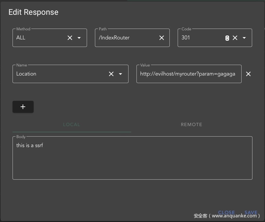This screenshot has width=265, height=222.
Task: Switch to the REMOTE tab
Action: (x=191, y=124)
